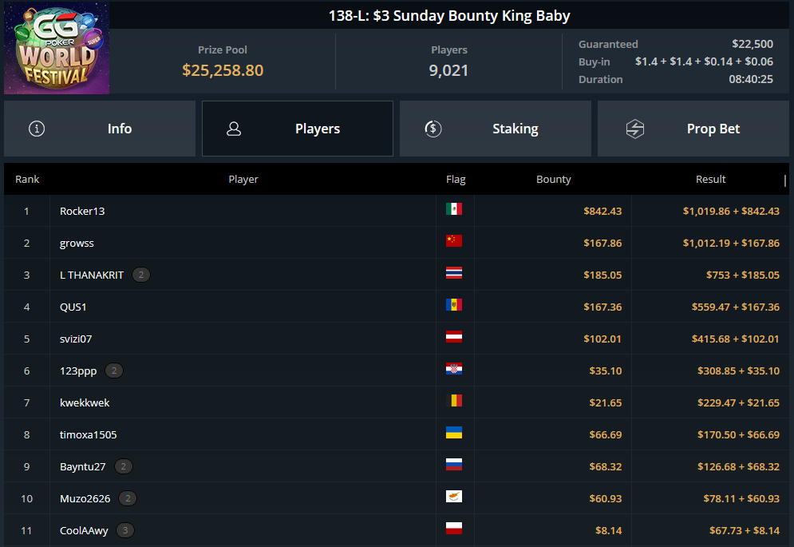Sort by the Bounty column header

[x=554, y=180]
